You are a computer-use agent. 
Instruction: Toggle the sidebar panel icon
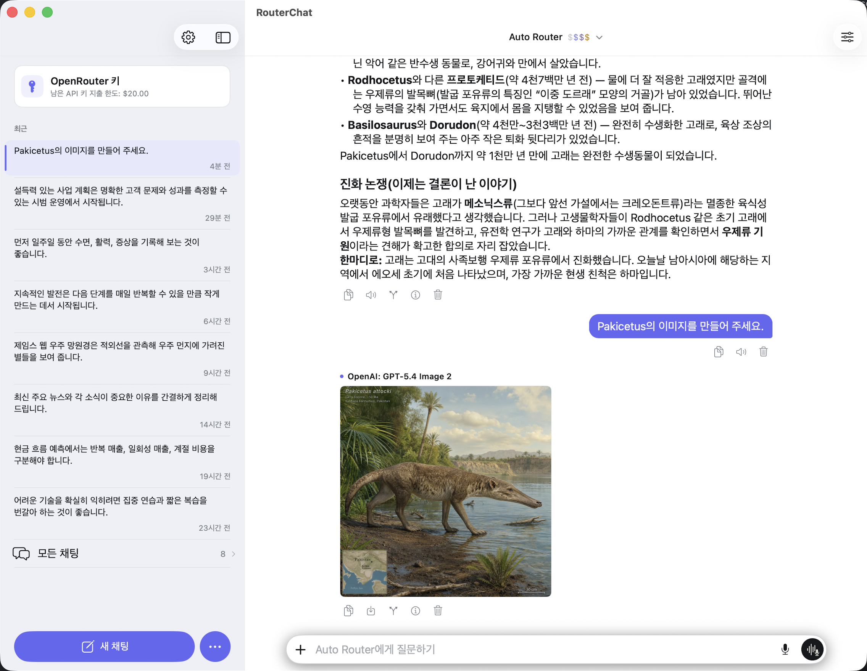(x=223, y=37)
